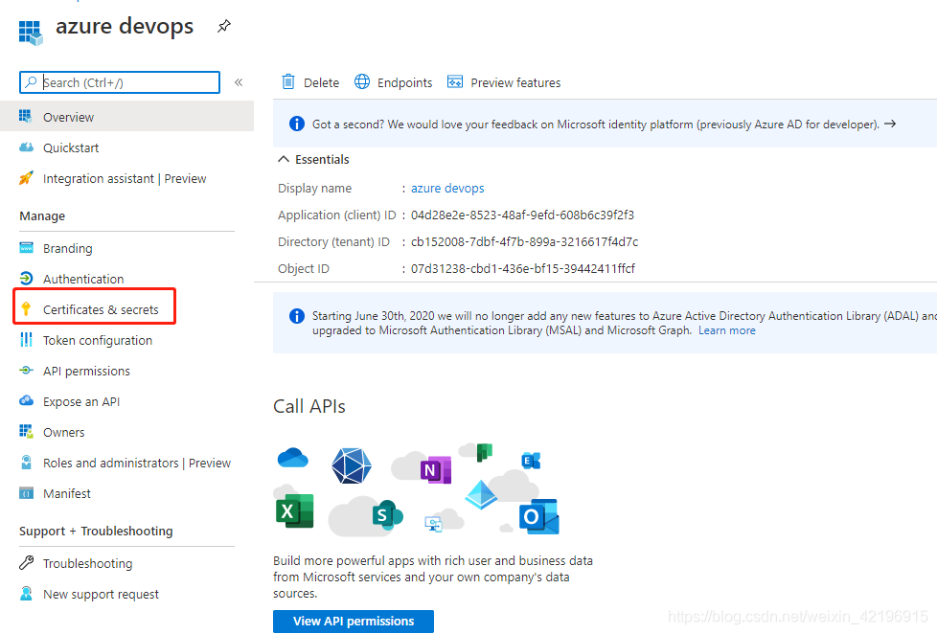
Task: Click the Troubleshooting wrench icon
Action: [x=26, y=562]
